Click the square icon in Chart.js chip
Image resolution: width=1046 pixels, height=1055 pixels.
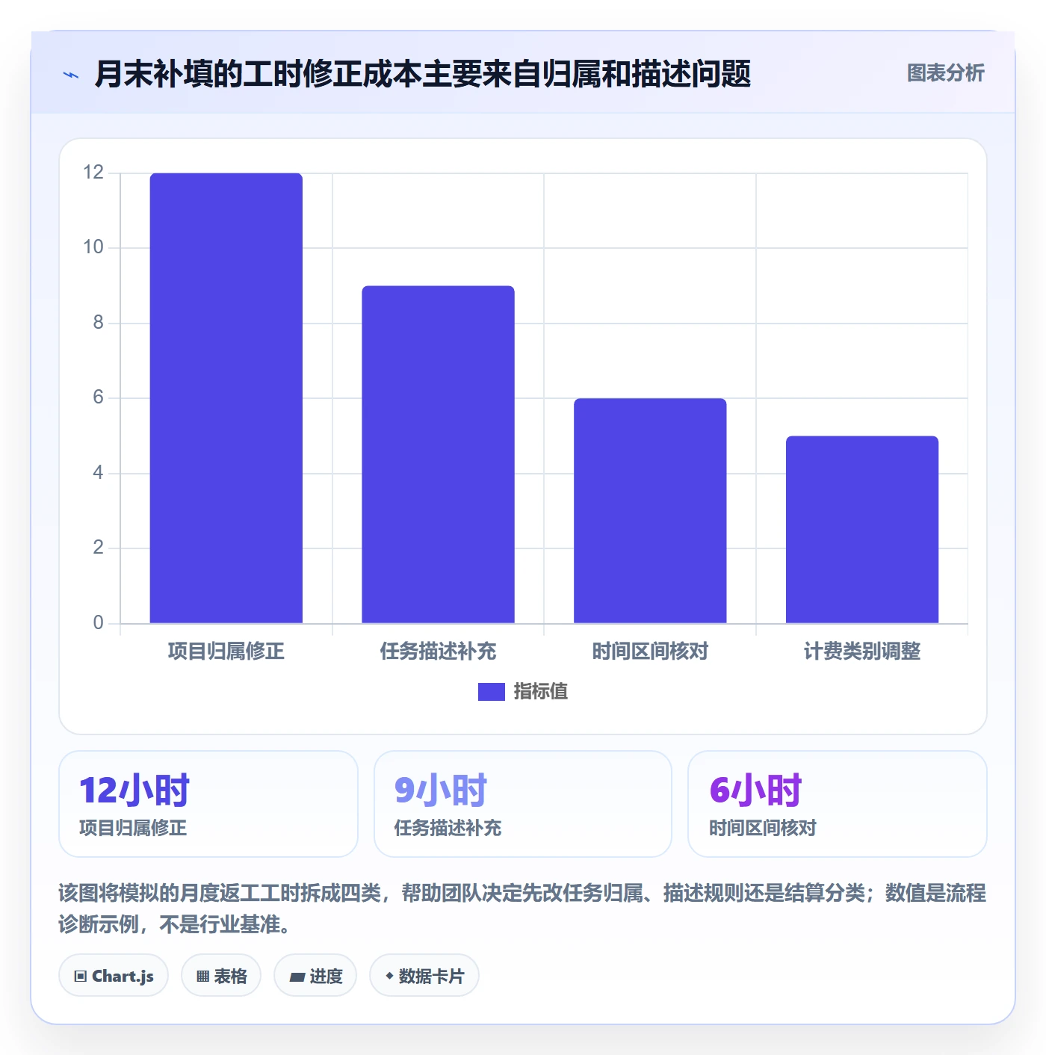pos(81,977)
